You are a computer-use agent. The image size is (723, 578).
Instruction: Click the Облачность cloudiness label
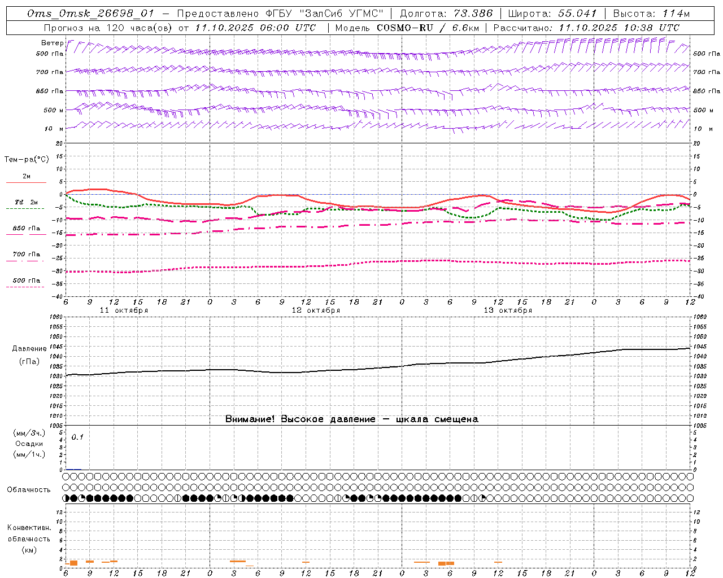pyautogui.click(x=29, y=490)
